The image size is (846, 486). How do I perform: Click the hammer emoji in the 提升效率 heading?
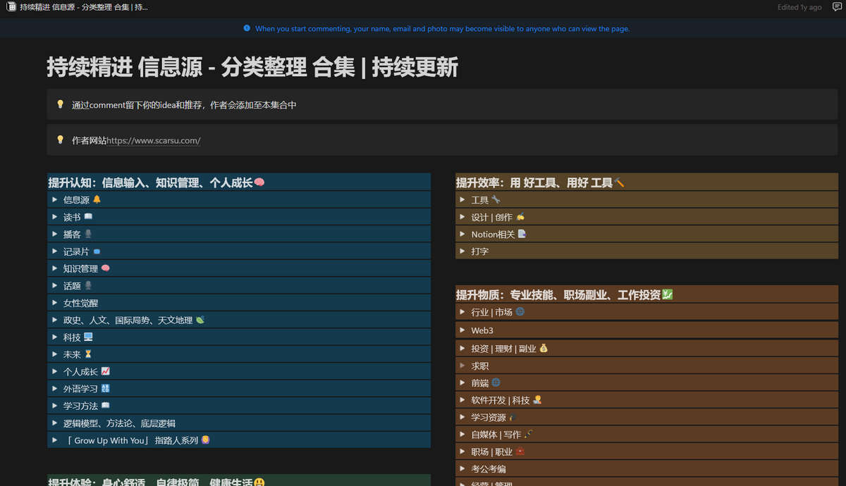619,182
